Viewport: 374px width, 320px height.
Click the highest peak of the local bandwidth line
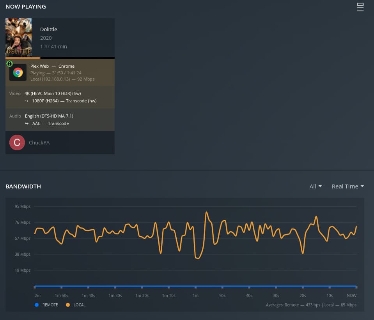tap(206, 212)
